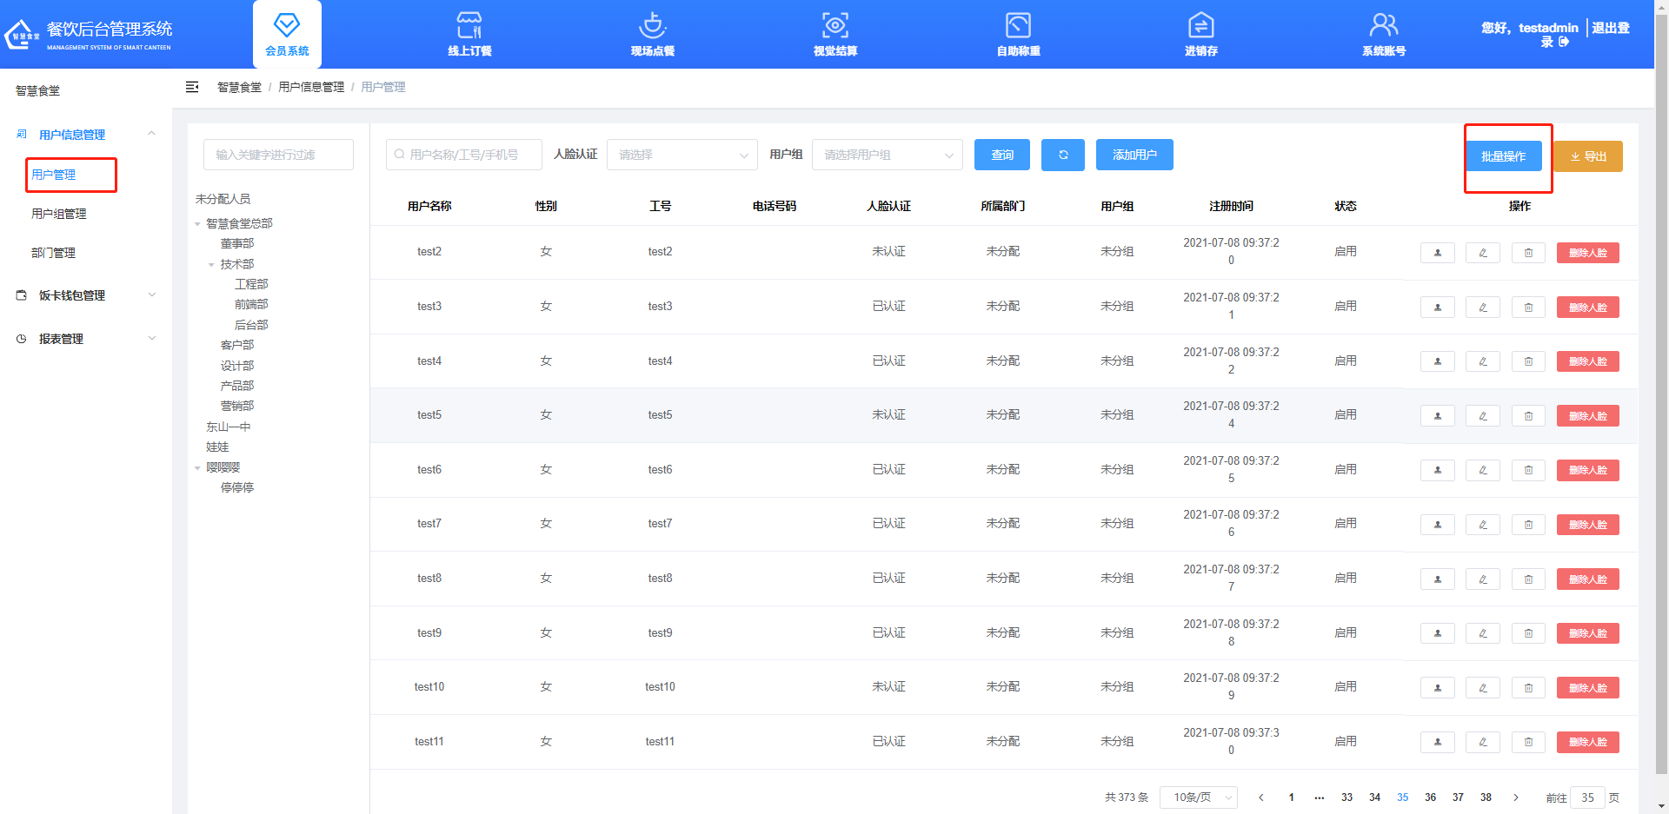The height and width of the screenshot is (814, 1669).
Task: Open the 用户组 selection dropdown
Action: coord(887,155)
